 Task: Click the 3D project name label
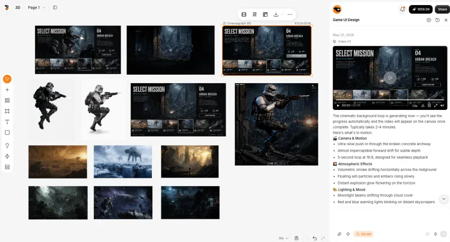[x=18, y=8]
